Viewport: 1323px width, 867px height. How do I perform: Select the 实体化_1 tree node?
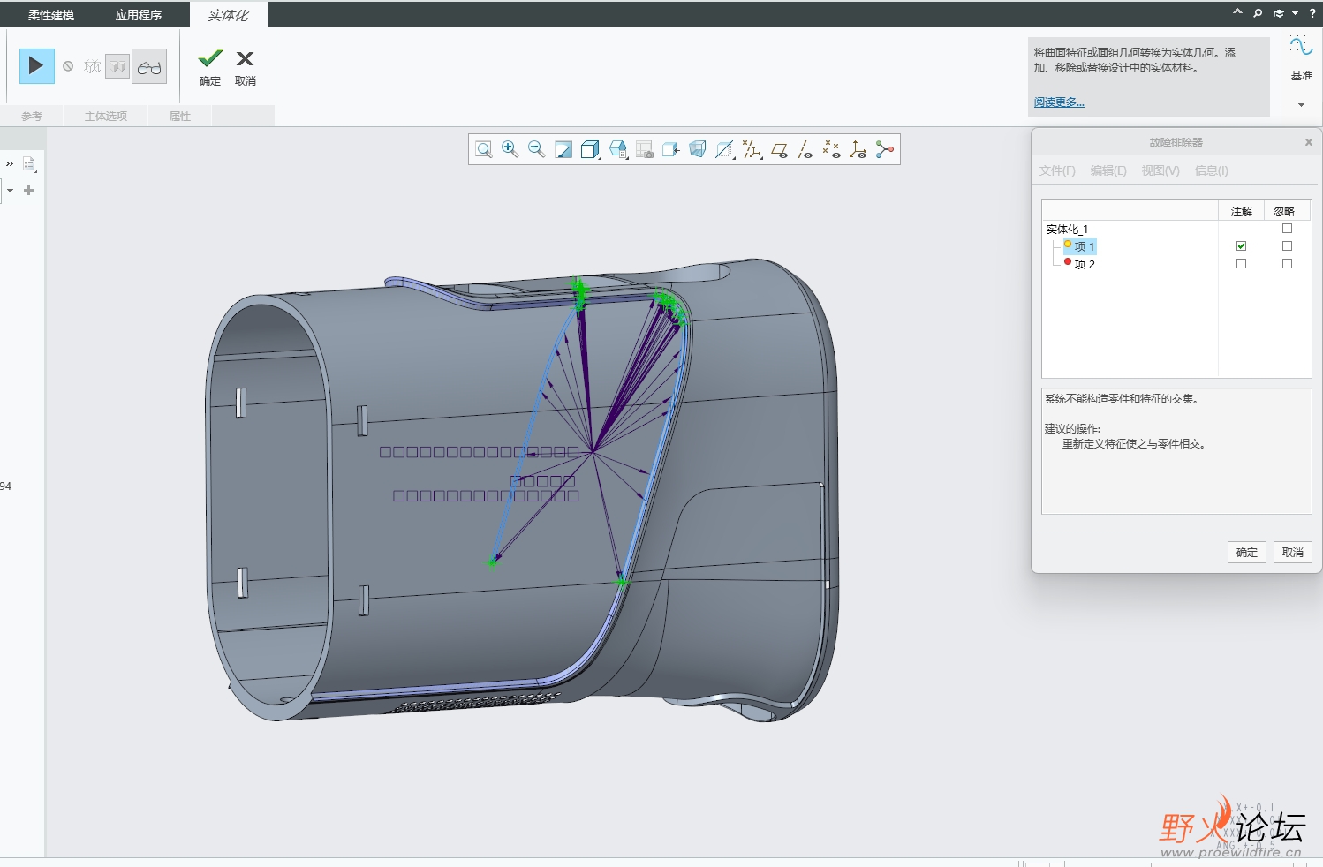pos(1067,229)
